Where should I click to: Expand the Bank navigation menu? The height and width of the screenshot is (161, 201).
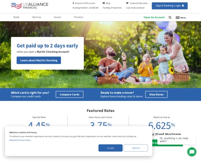(x=16, y=17)
